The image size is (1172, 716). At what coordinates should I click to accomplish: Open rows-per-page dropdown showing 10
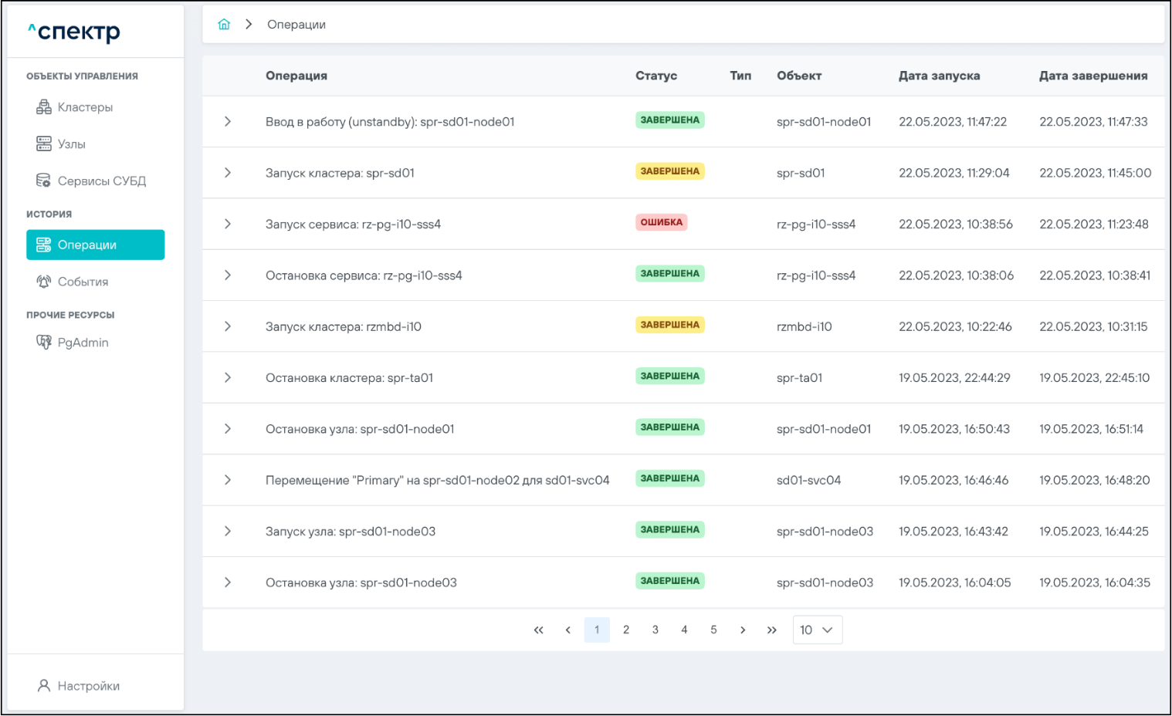click(817, 630)
